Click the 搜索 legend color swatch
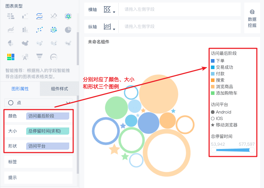The image size is (264, 188). click(x=213, y=80)
